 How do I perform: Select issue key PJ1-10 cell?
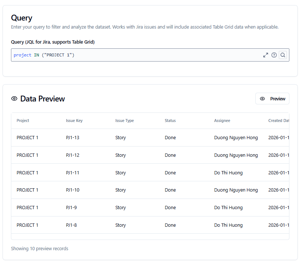(72, 190)
